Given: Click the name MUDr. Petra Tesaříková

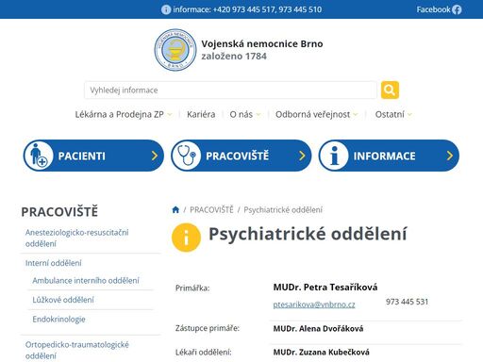Looking at the screenshot, I should point(325,287).
